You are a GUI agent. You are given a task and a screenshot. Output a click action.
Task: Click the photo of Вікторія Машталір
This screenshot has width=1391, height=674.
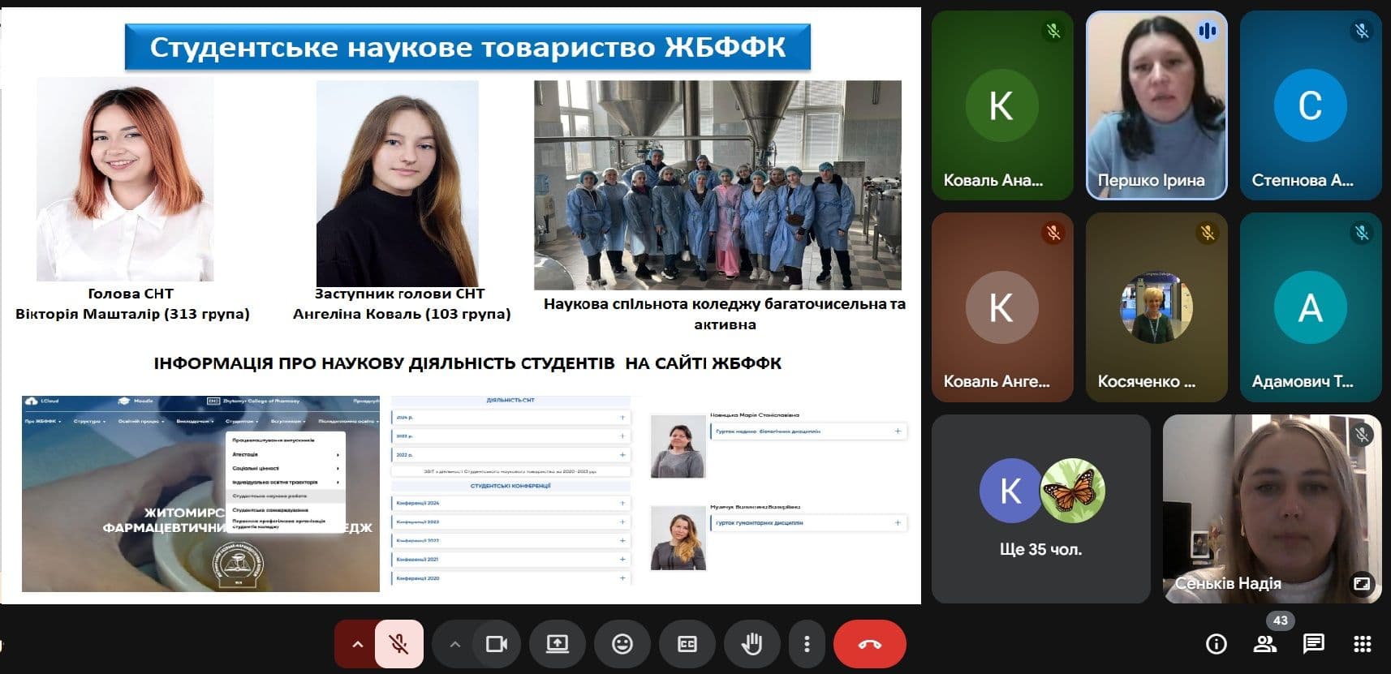(126, 179)
